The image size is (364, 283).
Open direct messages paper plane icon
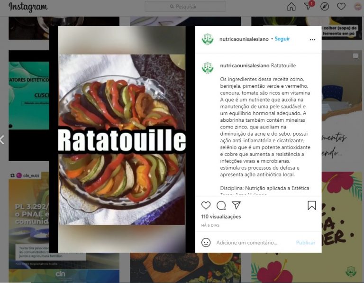308,6
